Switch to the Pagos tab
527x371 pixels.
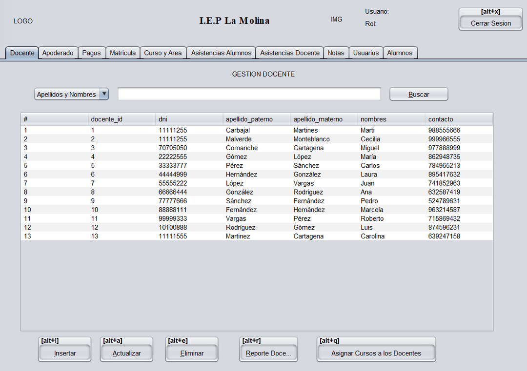coord(92,53)
